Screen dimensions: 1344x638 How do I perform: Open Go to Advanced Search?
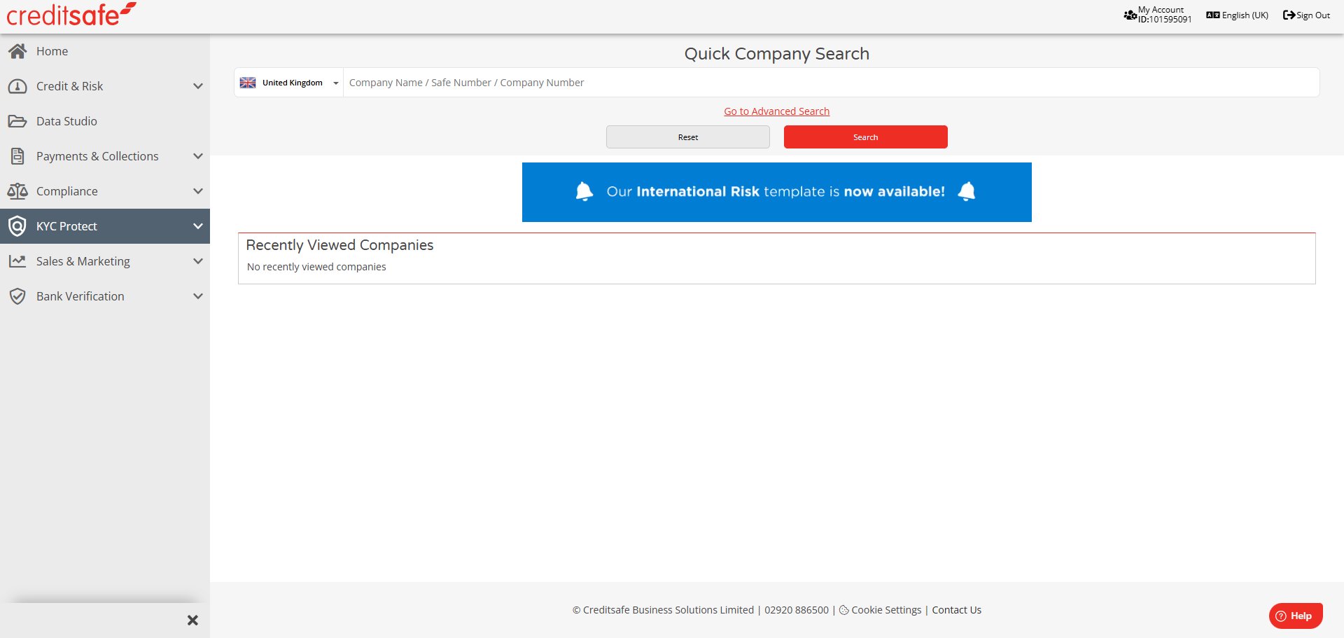776,111
